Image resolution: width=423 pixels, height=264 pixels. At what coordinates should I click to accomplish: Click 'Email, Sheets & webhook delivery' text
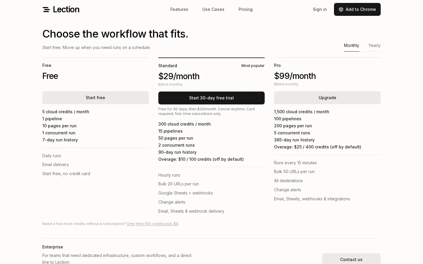[x=191, y=211]
